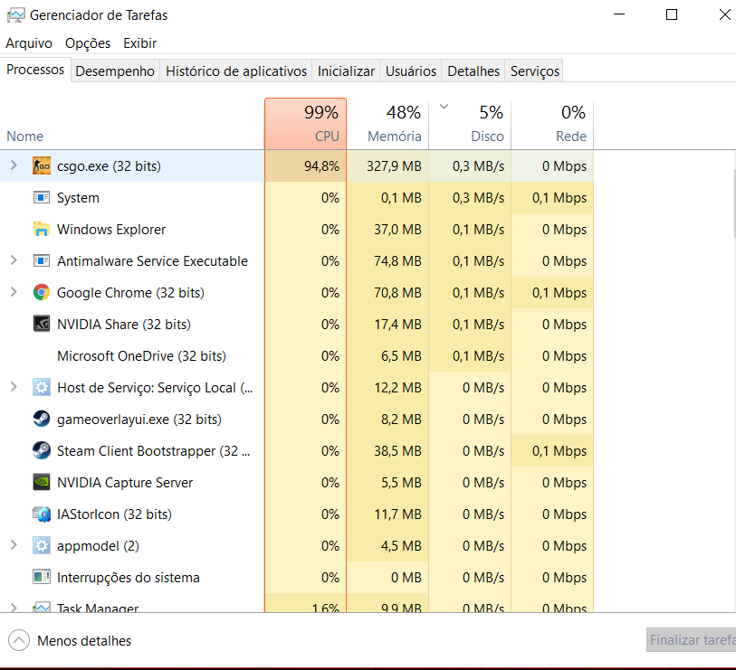Switch to the Detalhes tab
Screen dimensions: 736x670
473,71
